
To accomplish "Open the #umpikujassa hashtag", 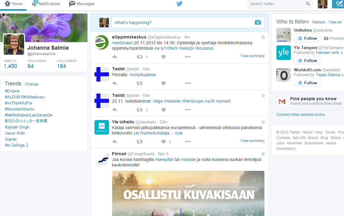I will [x=142, y=75].
